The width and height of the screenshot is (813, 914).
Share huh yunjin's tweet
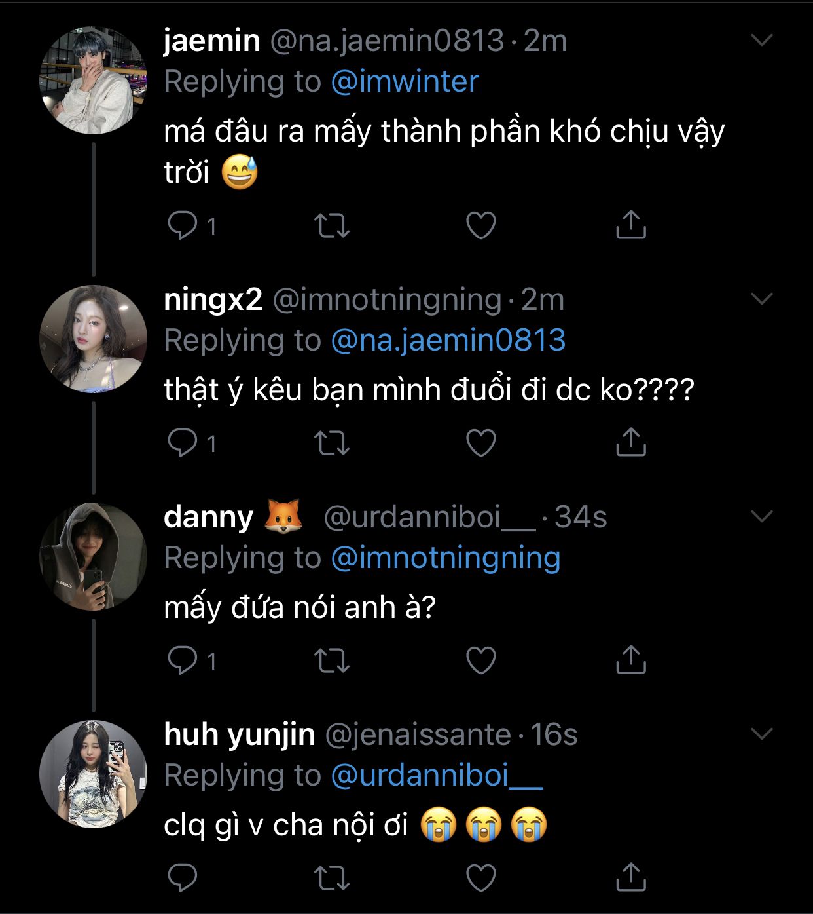[x=630, y=877]
